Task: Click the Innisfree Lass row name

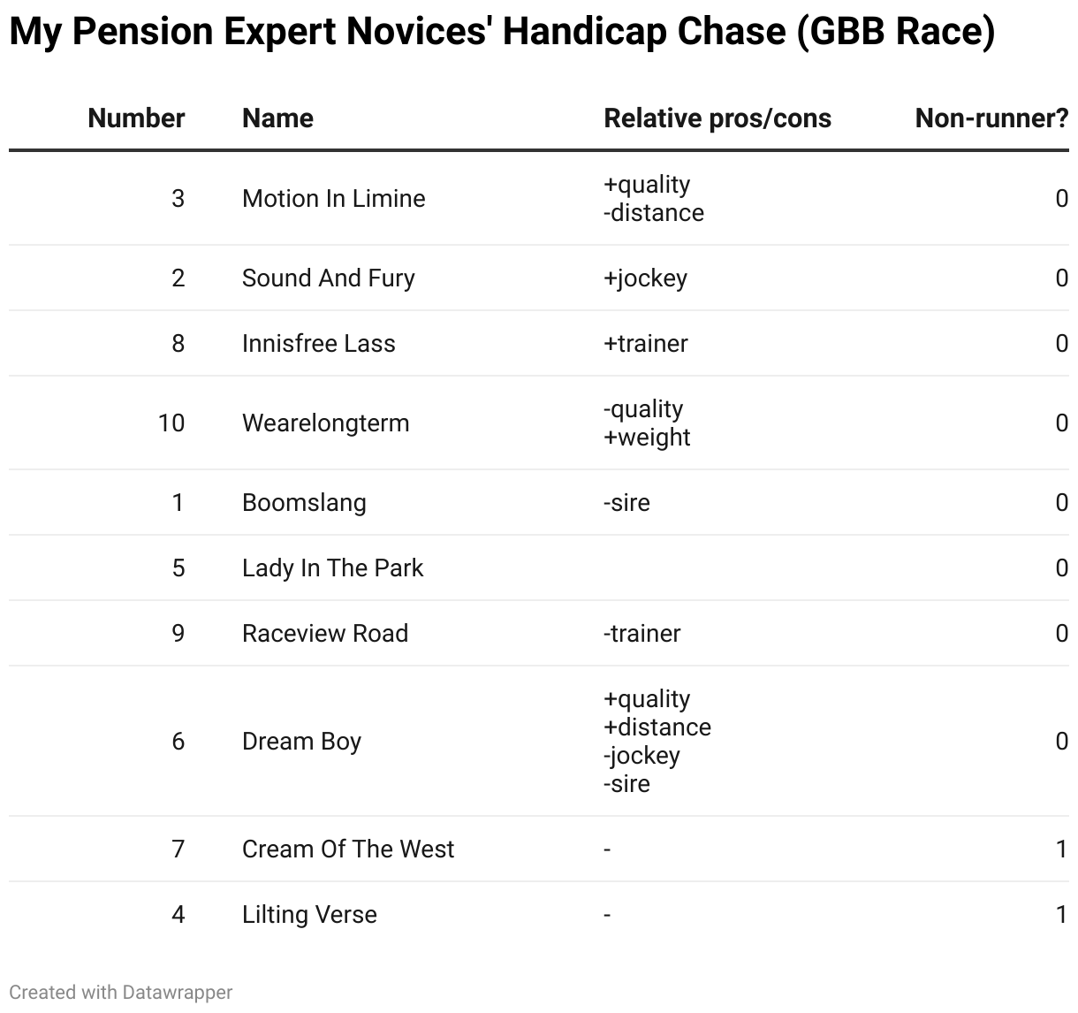Action: click(318, 344)
